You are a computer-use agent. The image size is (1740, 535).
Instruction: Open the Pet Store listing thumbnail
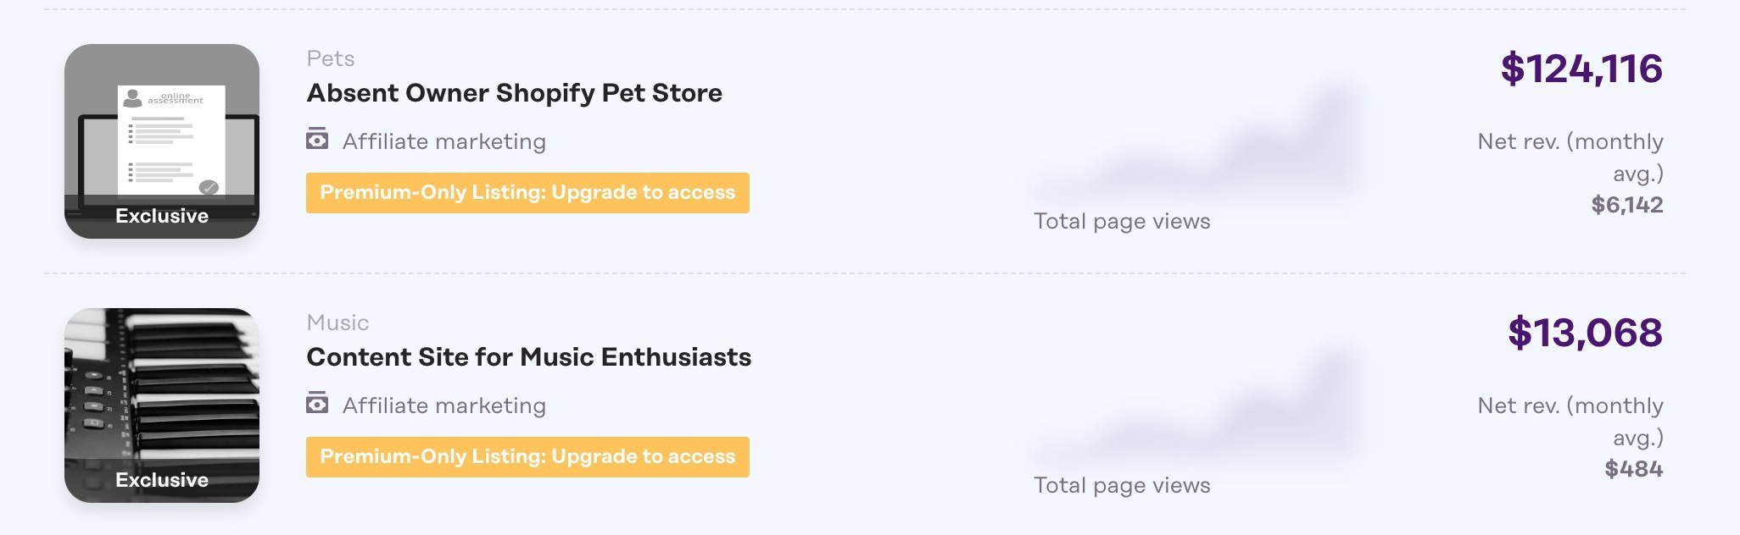click(x=162, y=127)
